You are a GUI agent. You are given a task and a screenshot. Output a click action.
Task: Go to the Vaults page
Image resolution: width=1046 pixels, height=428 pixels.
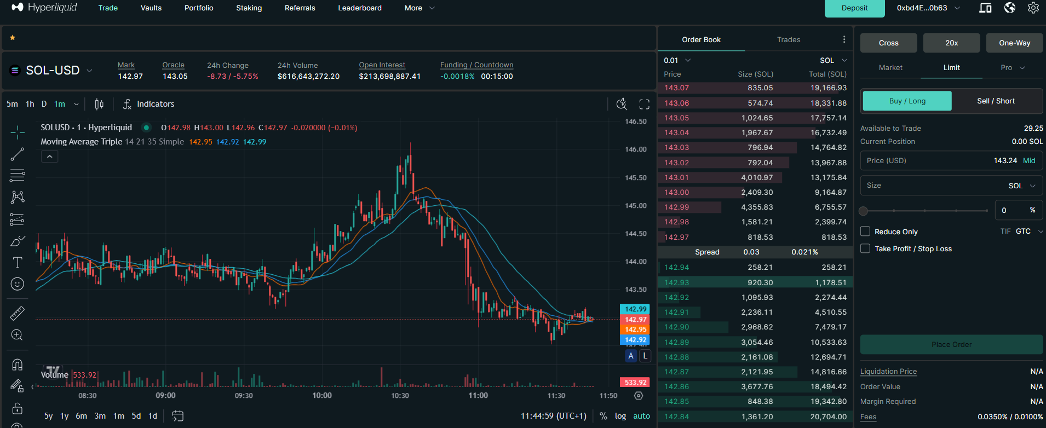click(x=151, y=8)
